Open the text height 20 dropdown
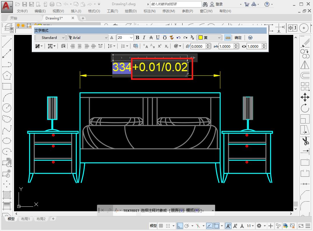 pos(131,37)
